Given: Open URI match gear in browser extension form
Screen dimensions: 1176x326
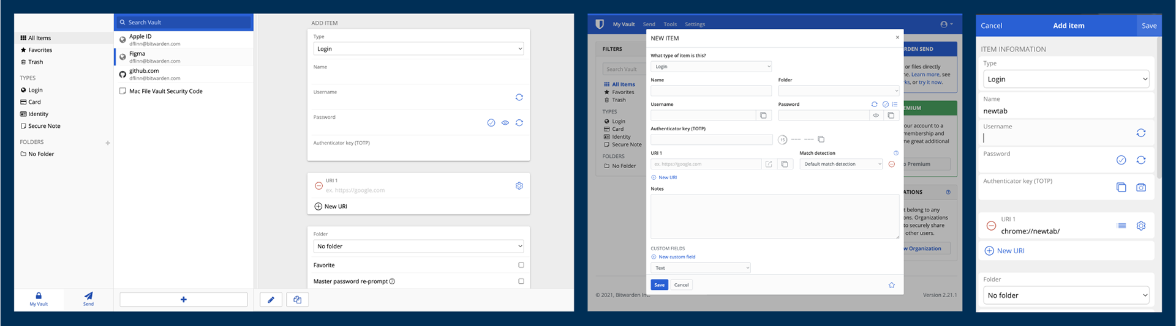Looking at the screenshot, I should (1140, 226).
